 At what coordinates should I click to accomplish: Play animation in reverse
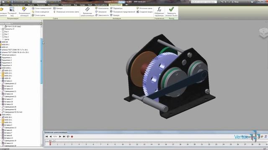[x=51, y=137]
